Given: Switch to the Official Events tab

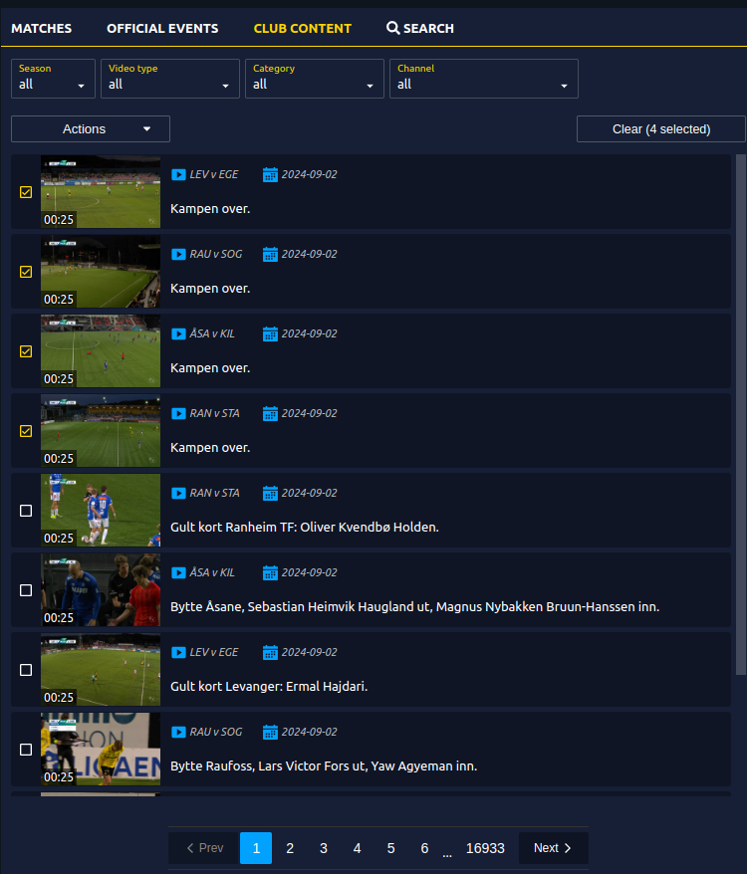Looking at the screenshot, I should (162, 29).
